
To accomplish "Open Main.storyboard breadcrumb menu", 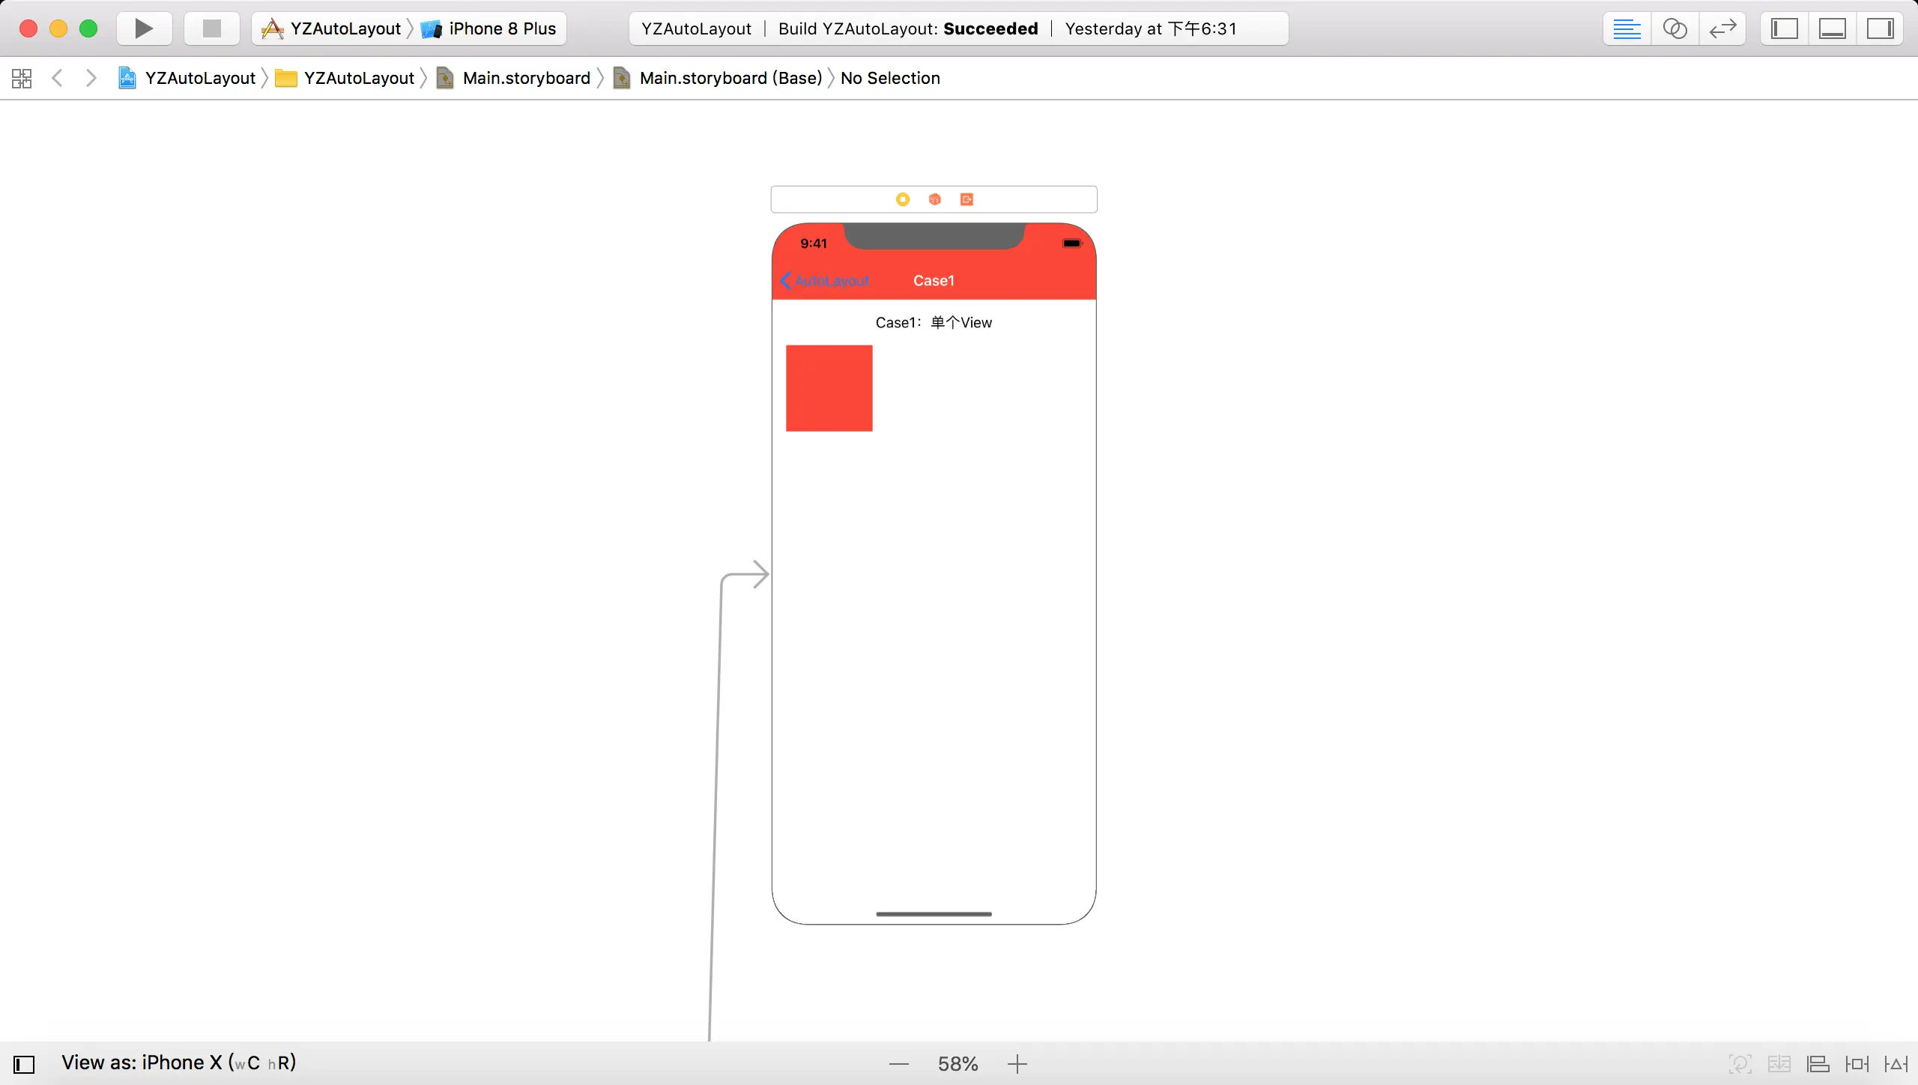I will 526,78.
